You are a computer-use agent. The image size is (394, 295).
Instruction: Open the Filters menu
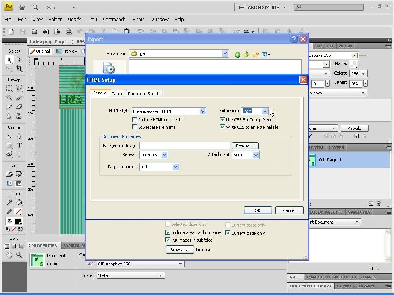click(x=138, y=19)
